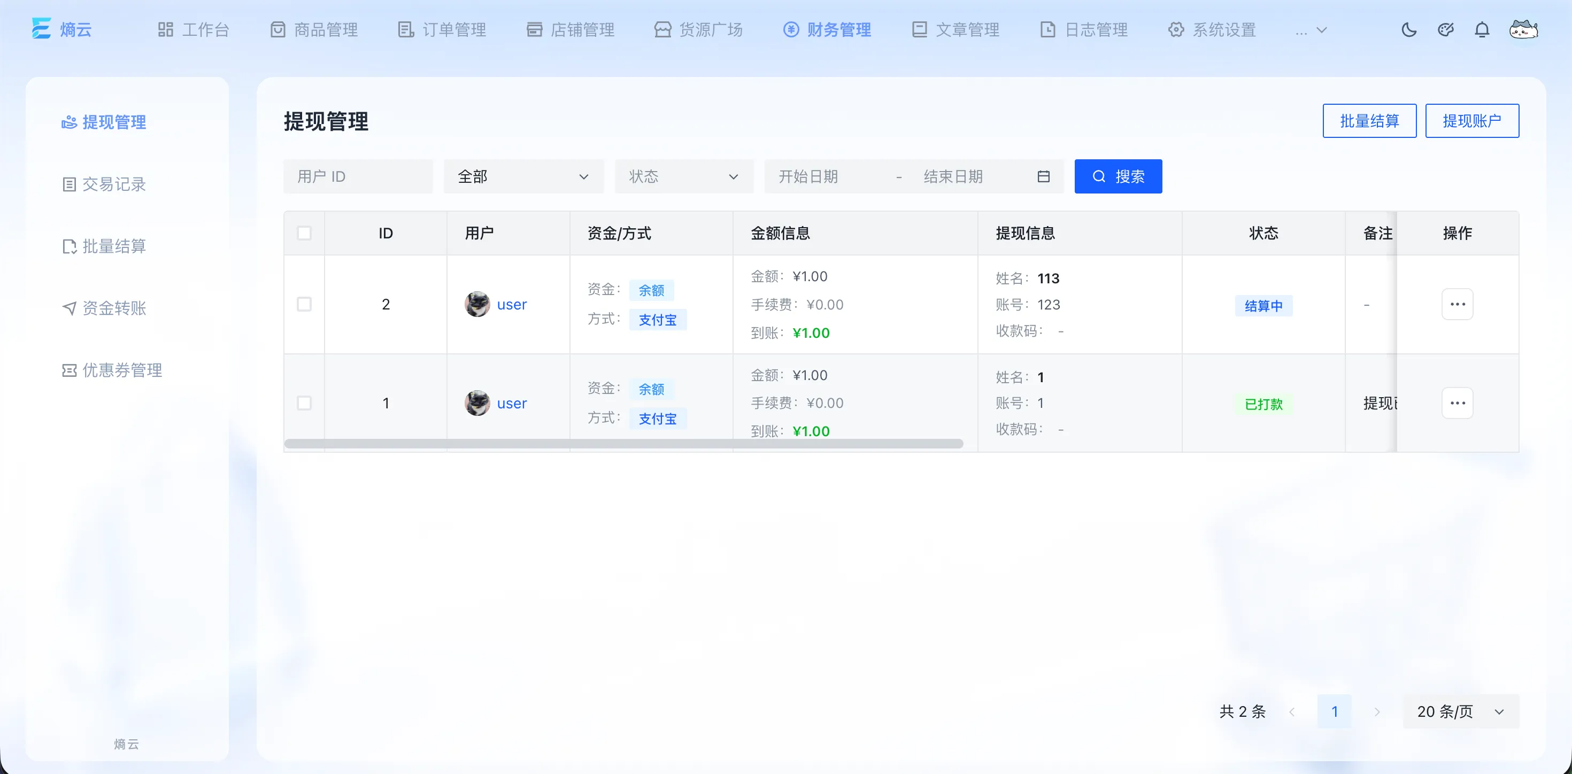Image resolution: width=1572 pixels, height=774 pixels.
Task: Open the cat avatar user menu
Action: 1523,29
